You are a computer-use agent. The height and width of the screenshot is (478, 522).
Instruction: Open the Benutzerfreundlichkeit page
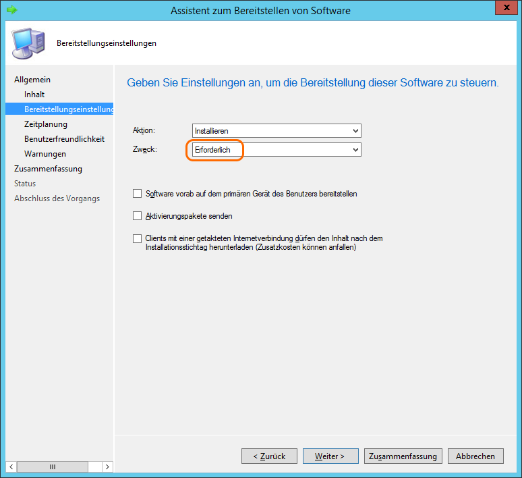coord(64,139)
